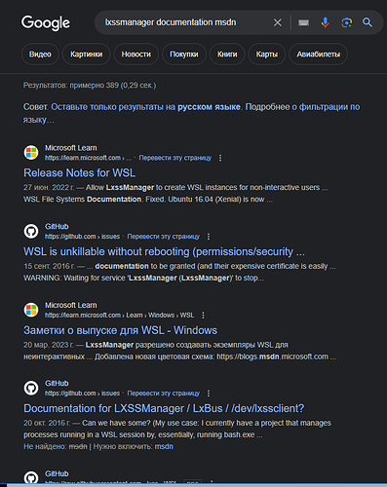Click 'Microsoft Learn' site name above Release Notes
387x487 pixels.
click(71, 148)
